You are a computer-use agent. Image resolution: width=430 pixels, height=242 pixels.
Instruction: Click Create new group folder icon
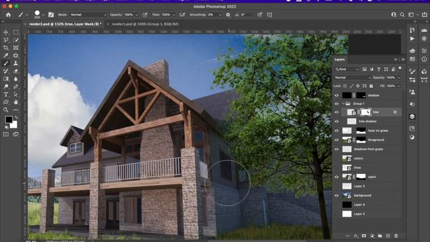380,236
